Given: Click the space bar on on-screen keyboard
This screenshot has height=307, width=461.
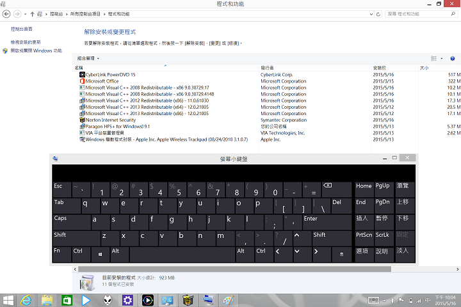Looking at the screenshot, I should point(182,255).
